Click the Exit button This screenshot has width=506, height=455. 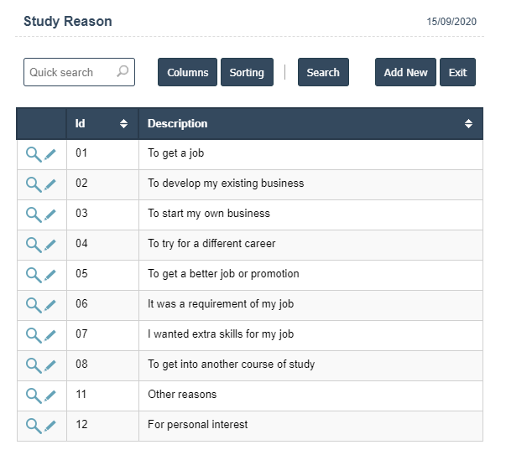pos(457,73)
